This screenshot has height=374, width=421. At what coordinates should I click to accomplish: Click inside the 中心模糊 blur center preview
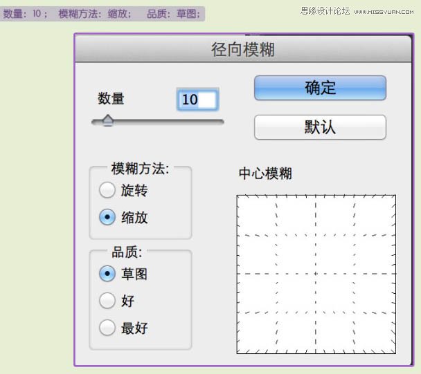[x=316, y=274]
